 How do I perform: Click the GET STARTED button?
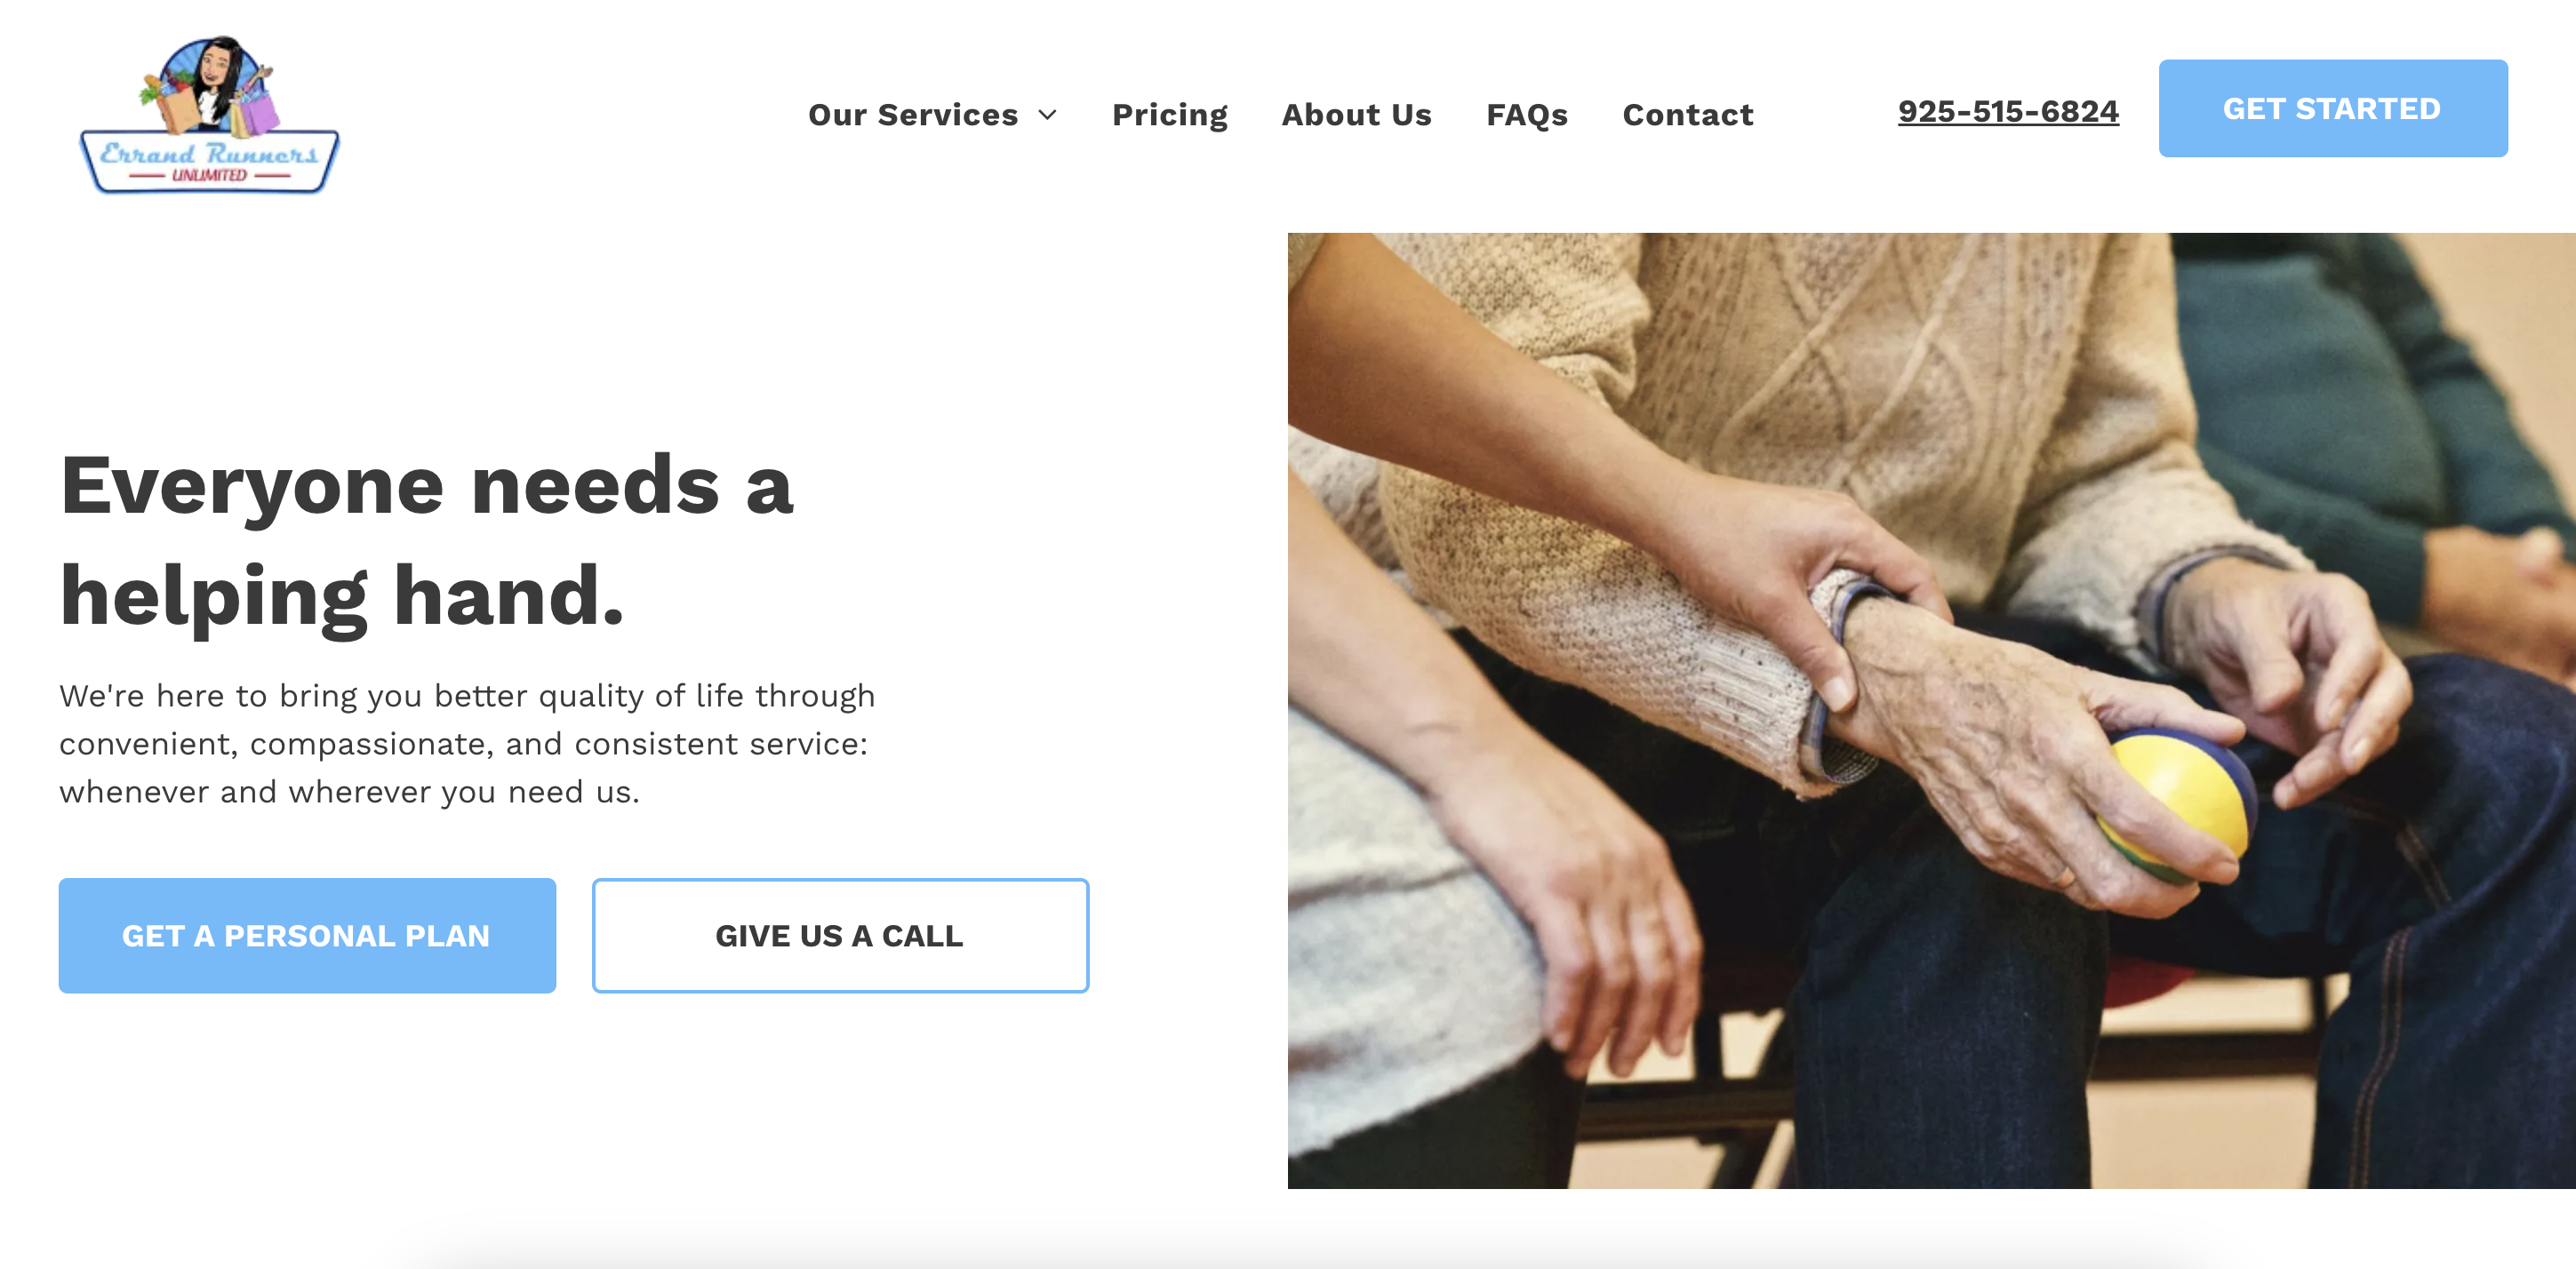point(2332,108)
